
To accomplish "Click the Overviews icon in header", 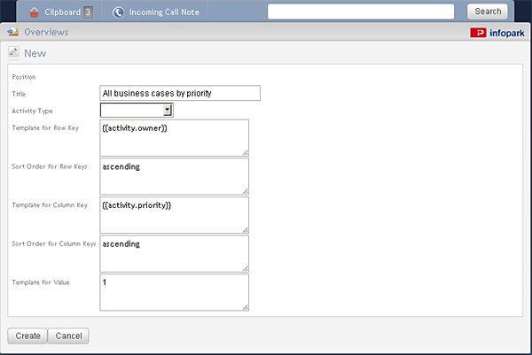I will 13,32.
